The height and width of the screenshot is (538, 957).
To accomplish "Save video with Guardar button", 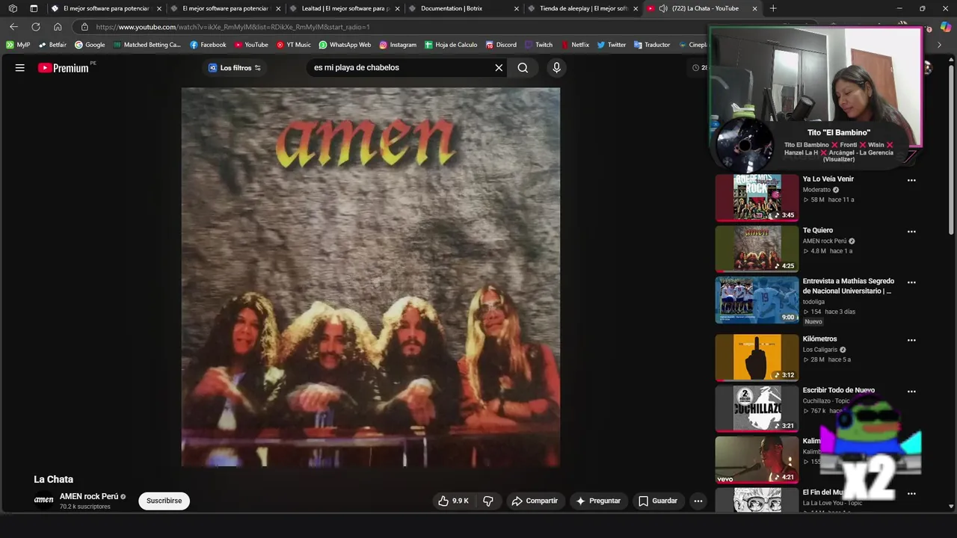I will click(658, 501).
